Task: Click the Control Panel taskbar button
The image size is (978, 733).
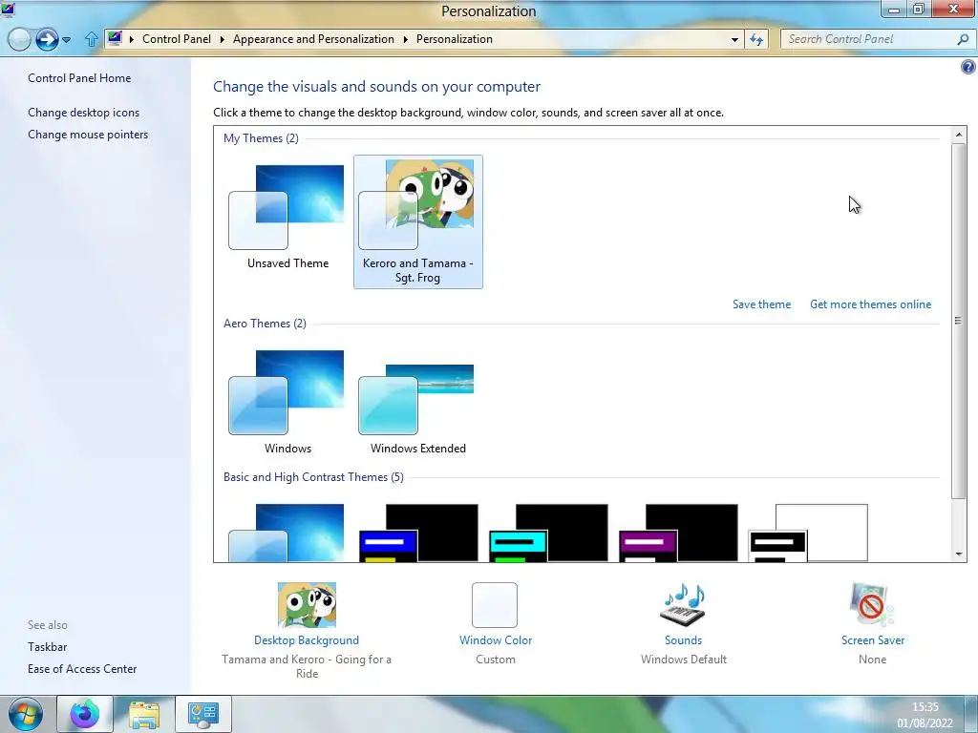Action: [203, 714]
